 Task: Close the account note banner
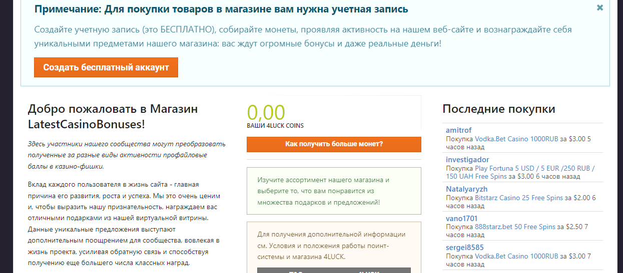pyautogui.click(x=600, y=7)
